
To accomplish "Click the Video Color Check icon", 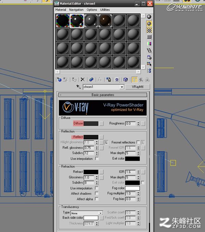I will pyautogui.click(x=149, y=44).
